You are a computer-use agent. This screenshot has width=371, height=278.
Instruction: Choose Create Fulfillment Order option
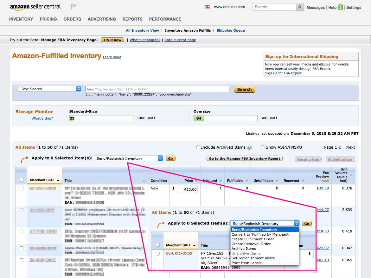coord(265,239)
